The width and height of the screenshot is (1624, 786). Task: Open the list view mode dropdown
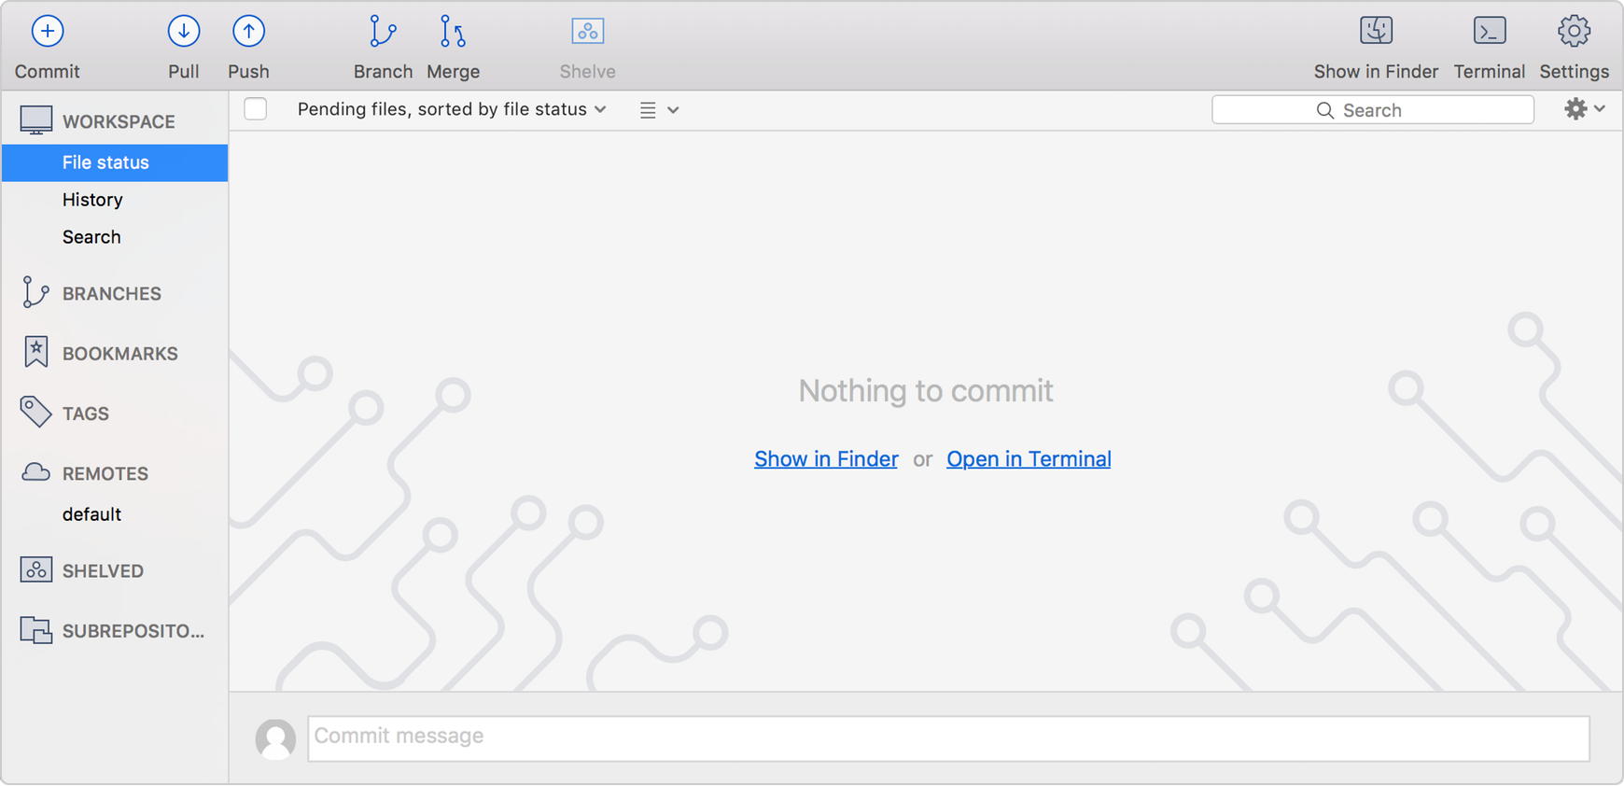pos(659,110)
